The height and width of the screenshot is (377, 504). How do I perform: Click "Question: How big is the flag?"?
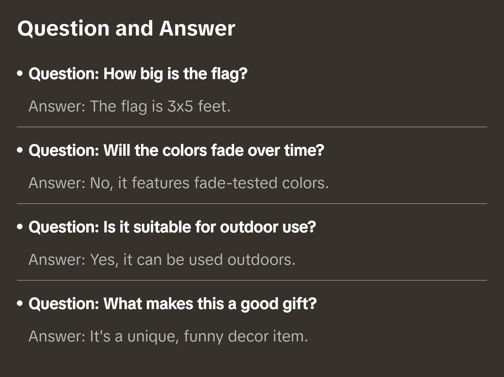138,74
